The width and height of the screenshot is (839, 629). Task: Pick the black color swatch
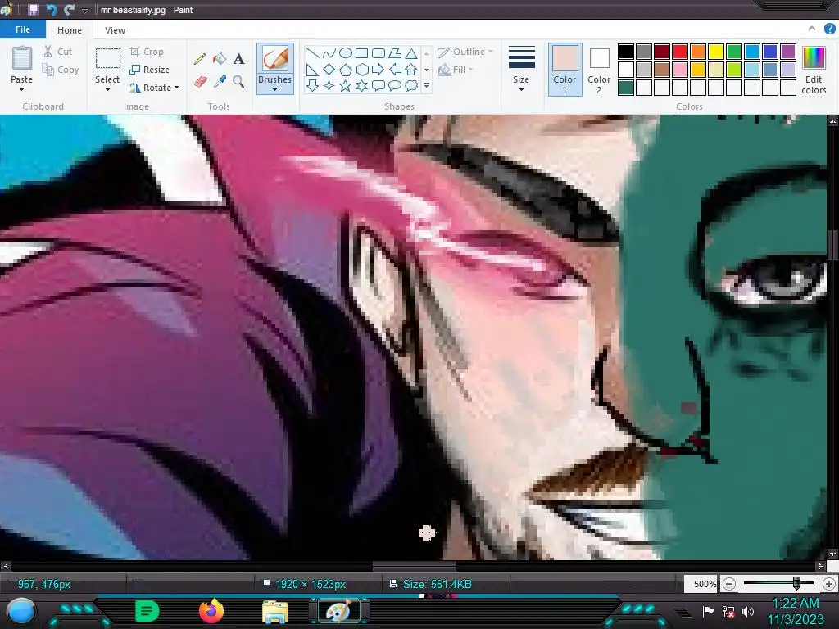click(625, 52)
